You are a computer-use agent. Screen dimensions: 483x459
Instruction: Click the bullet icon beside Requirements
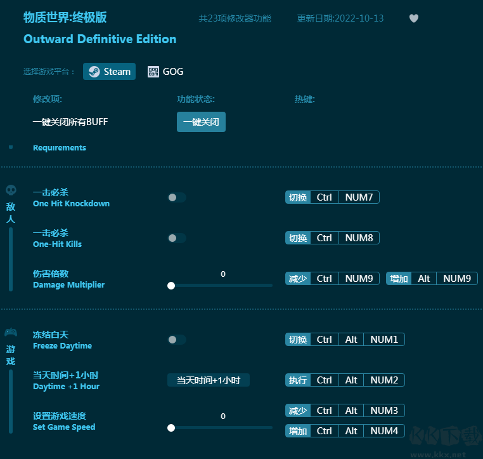[11, 147]
